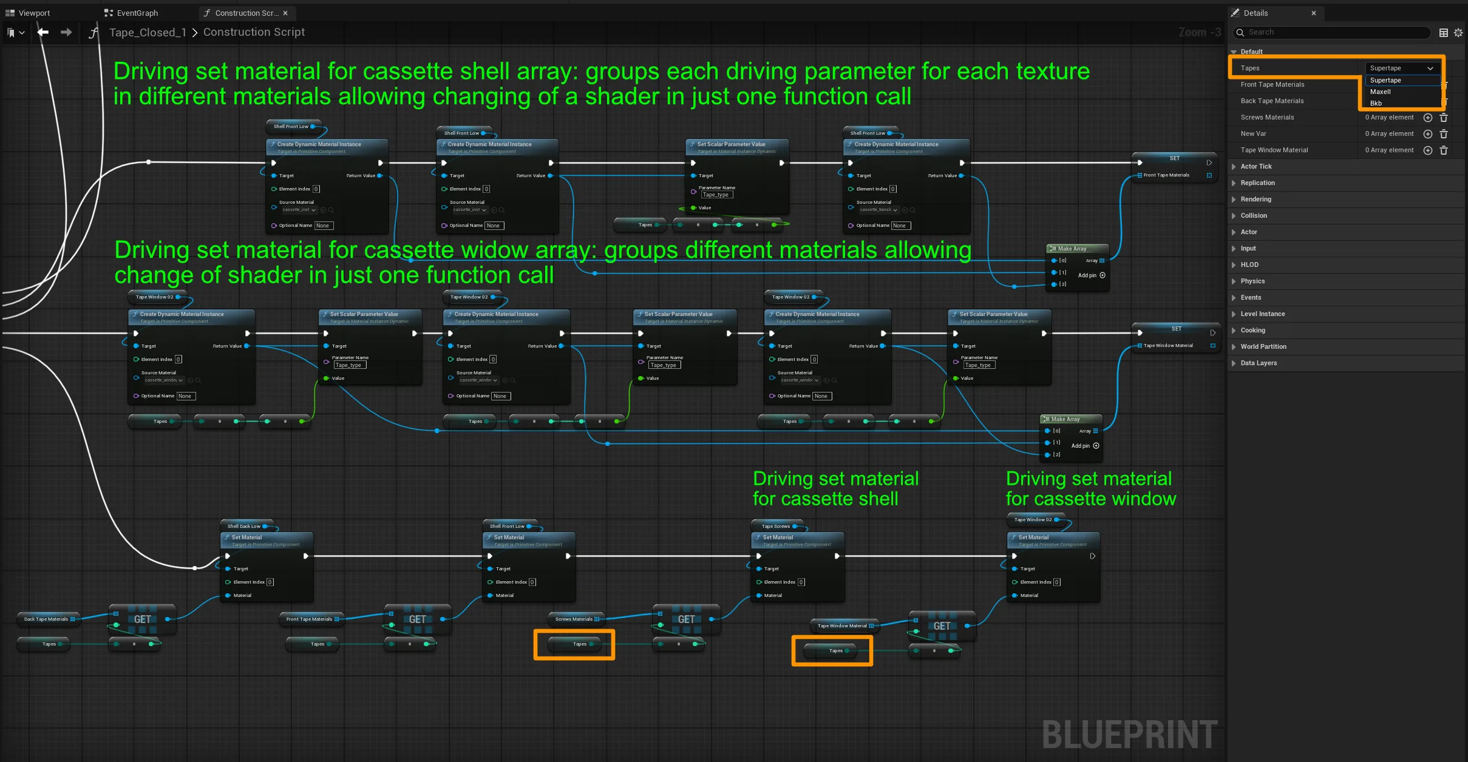Click the Viewport tab grid icon
The height and width of the screenshot is (762, 1468).
pyautogui.click(x=10, y=13)
